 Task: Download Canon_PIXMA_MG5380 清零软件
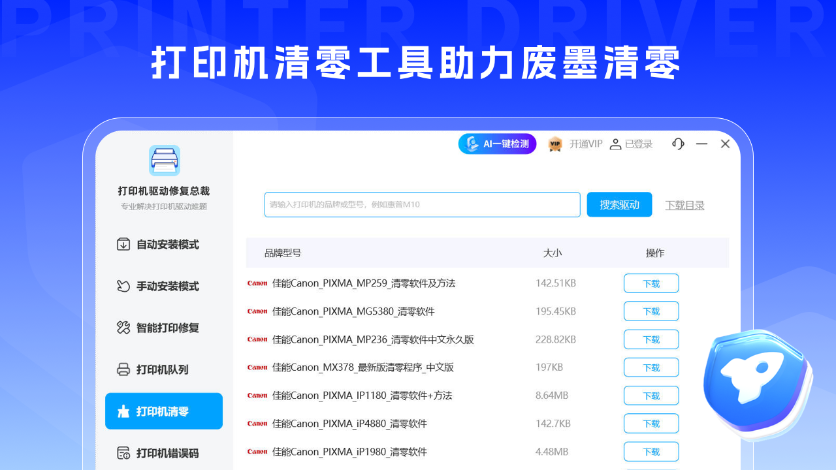click(651, 311)
